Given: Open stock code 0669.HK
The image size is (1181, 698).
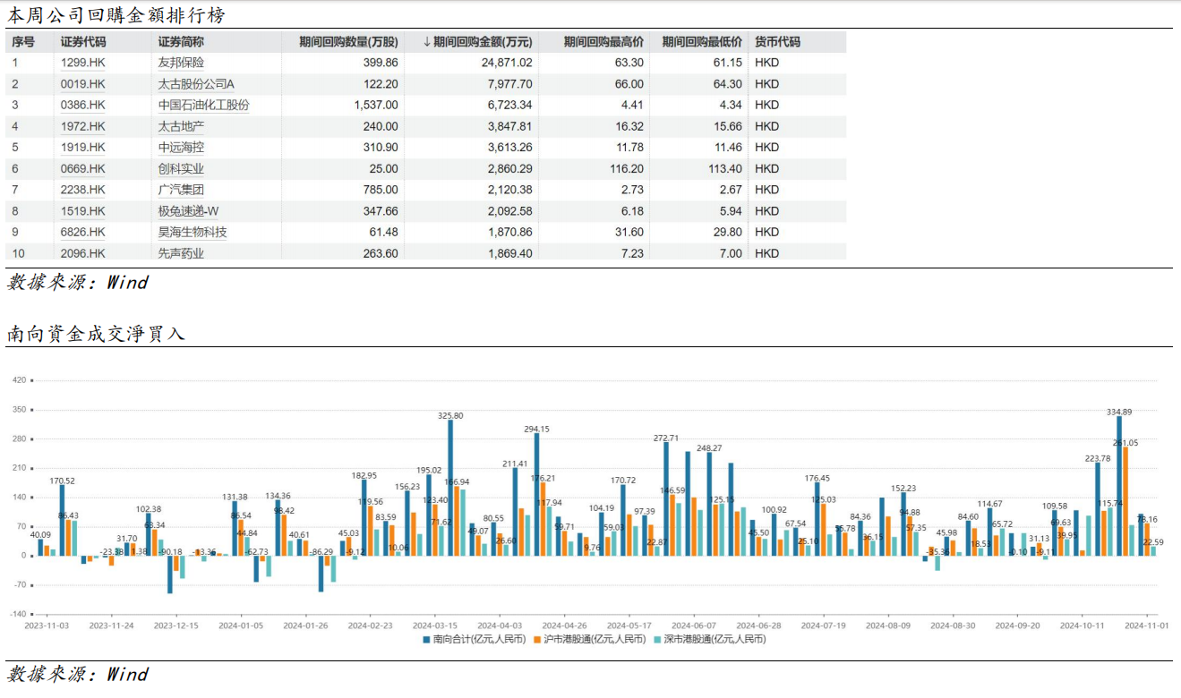Looking at the screenshot, I should (x=82, y=168).
